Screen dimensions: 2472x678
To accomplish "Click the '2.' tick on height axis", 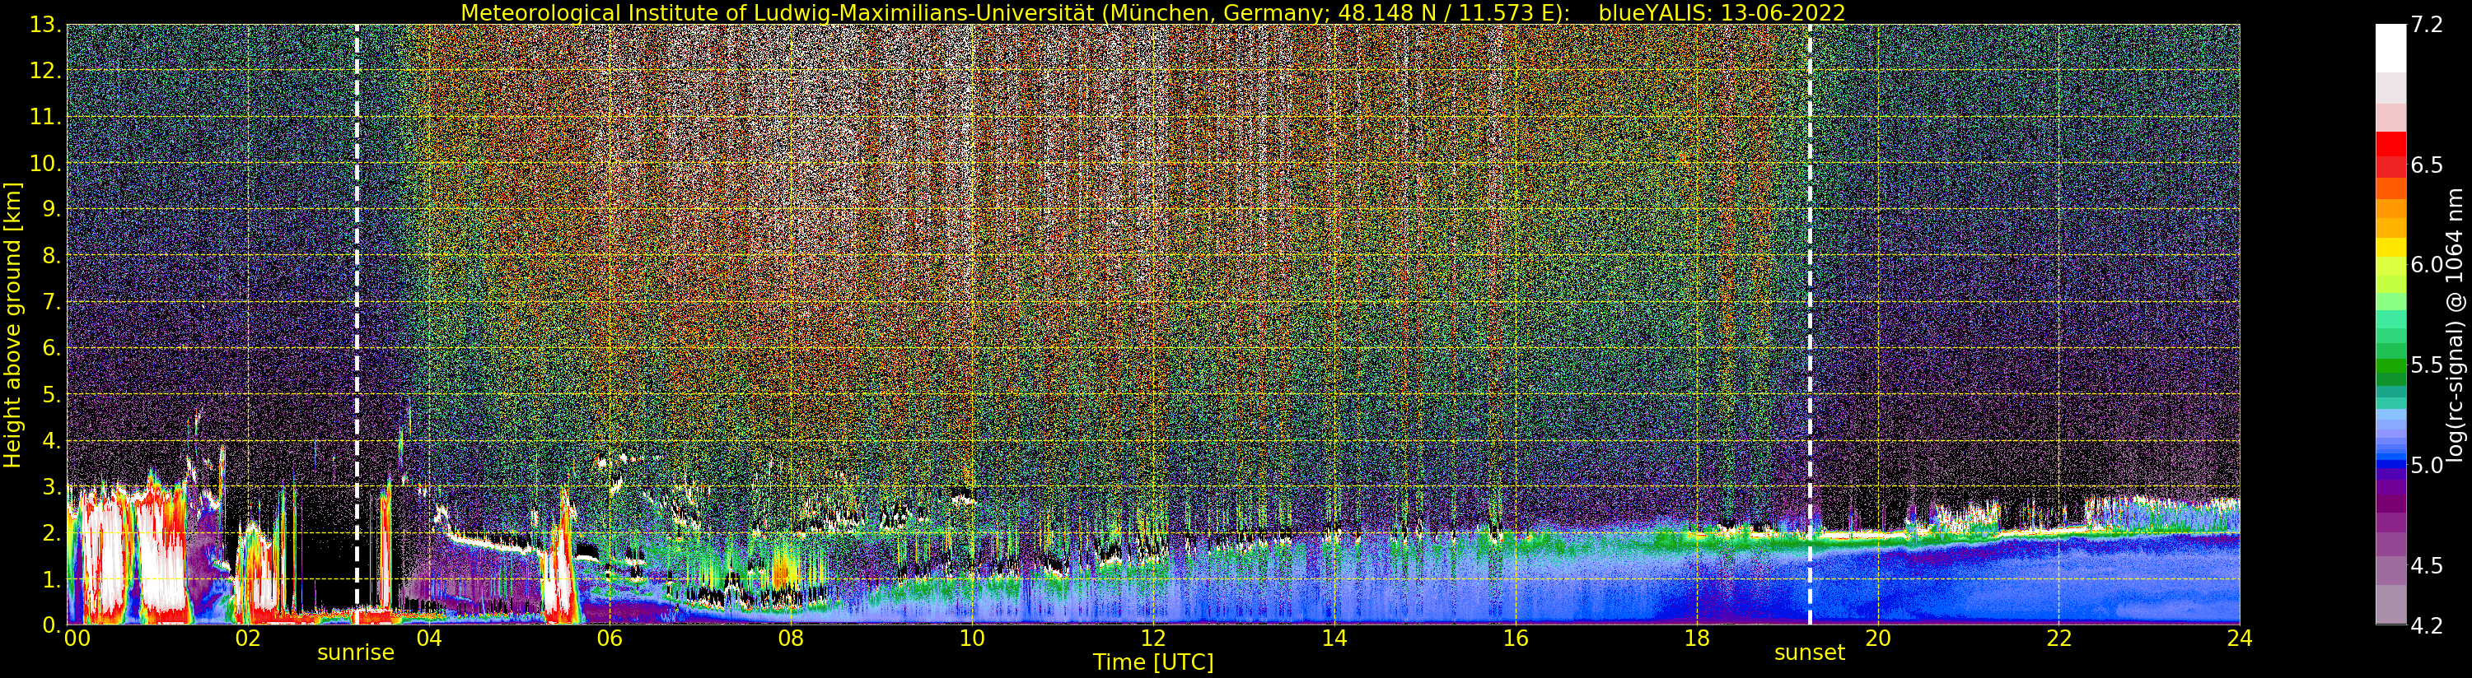I will pos(52,532).
